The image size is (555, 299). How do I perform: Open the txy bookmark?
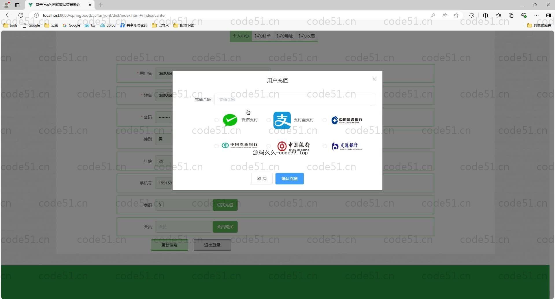tap(90, 25)
